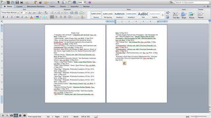Open Manage Styles icon below Change Styles
This screenshot has height=118, width=211.
167,17
